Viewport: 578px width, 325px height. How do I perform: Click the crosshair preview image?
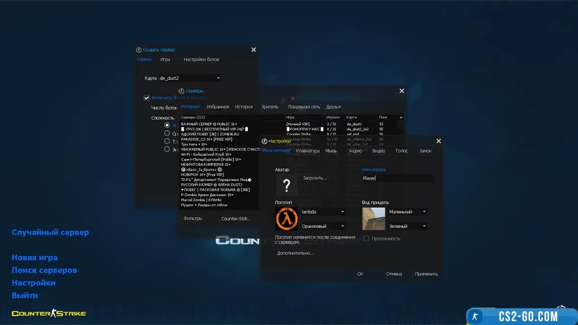coord(374,219)
